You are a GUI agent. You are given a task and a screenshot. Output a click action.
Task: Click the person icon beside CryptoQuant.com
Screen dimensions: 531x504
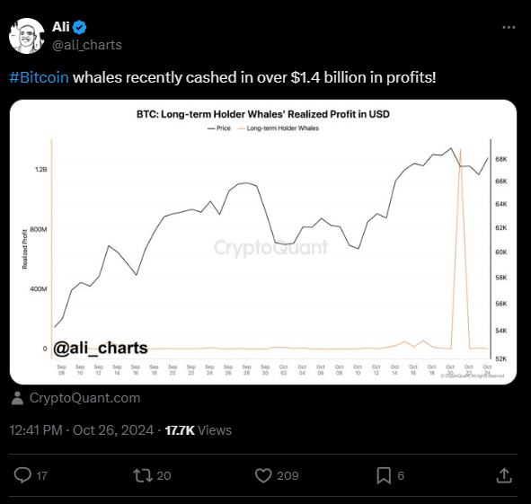[x=17, y=398]
